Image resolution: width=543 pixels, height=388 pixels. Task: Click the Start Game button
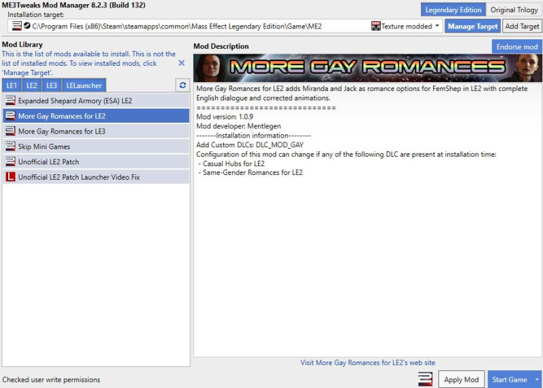coord(510,380)
